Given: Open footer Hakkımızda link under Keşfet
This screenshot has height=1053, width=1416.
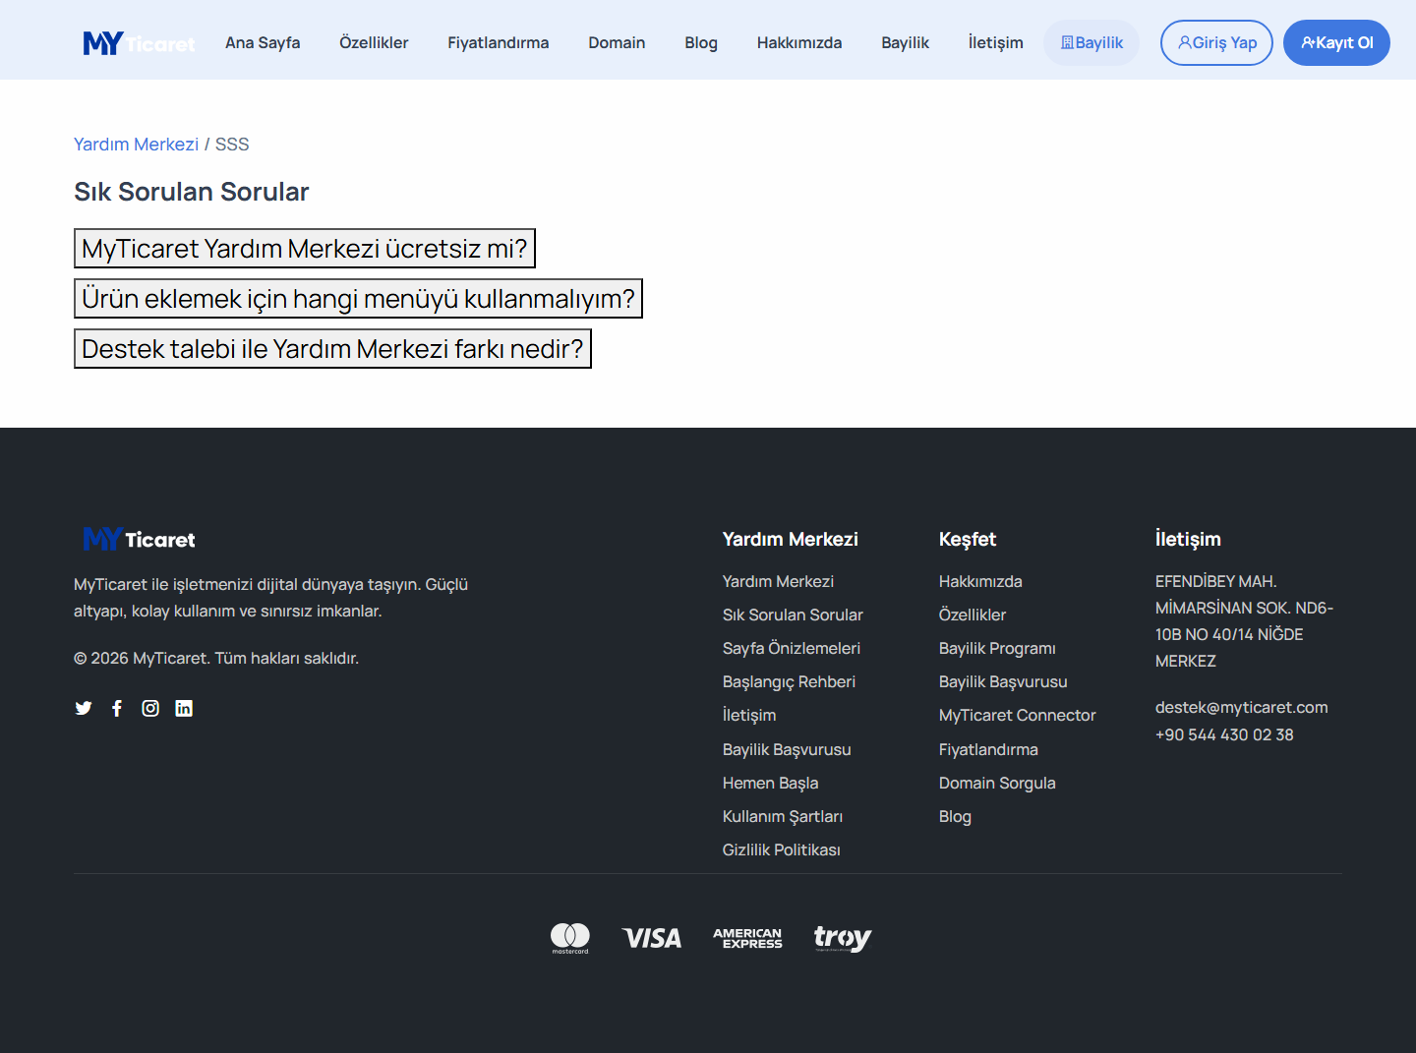Looking at the screenshot, I should (x=980, y=582).
